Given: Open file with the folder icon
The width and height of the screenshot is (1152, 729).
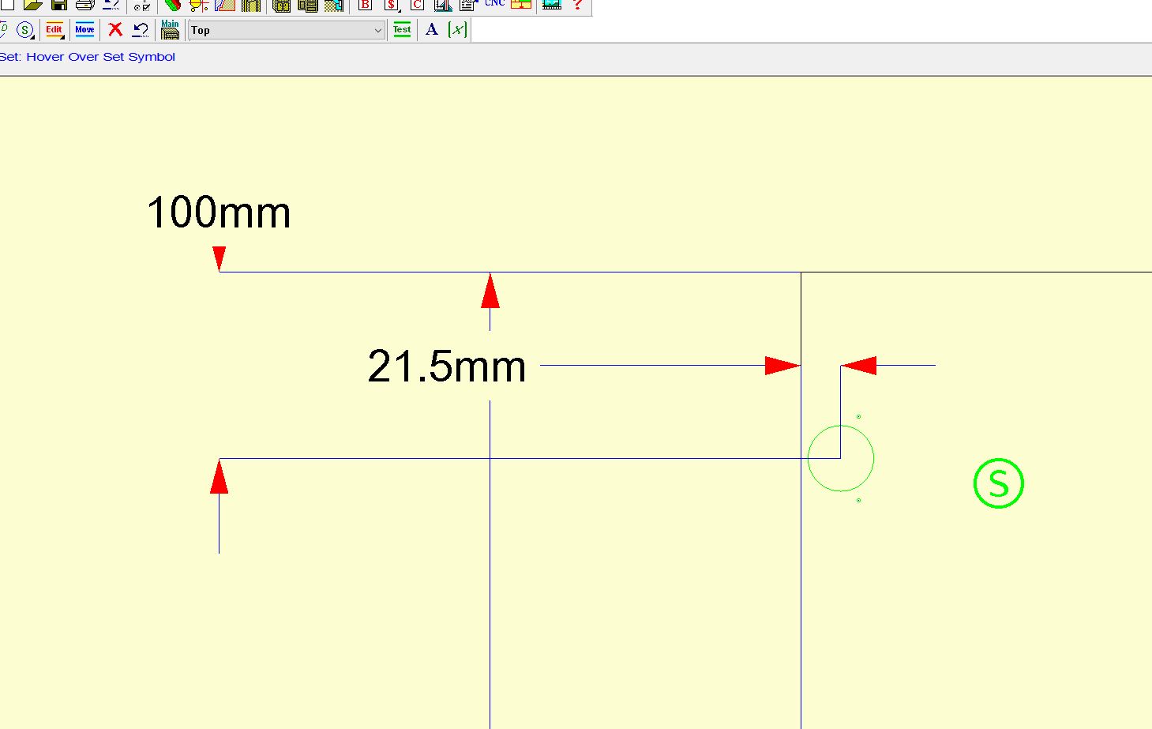Looking at the screenshot, I should pos(32,5).
